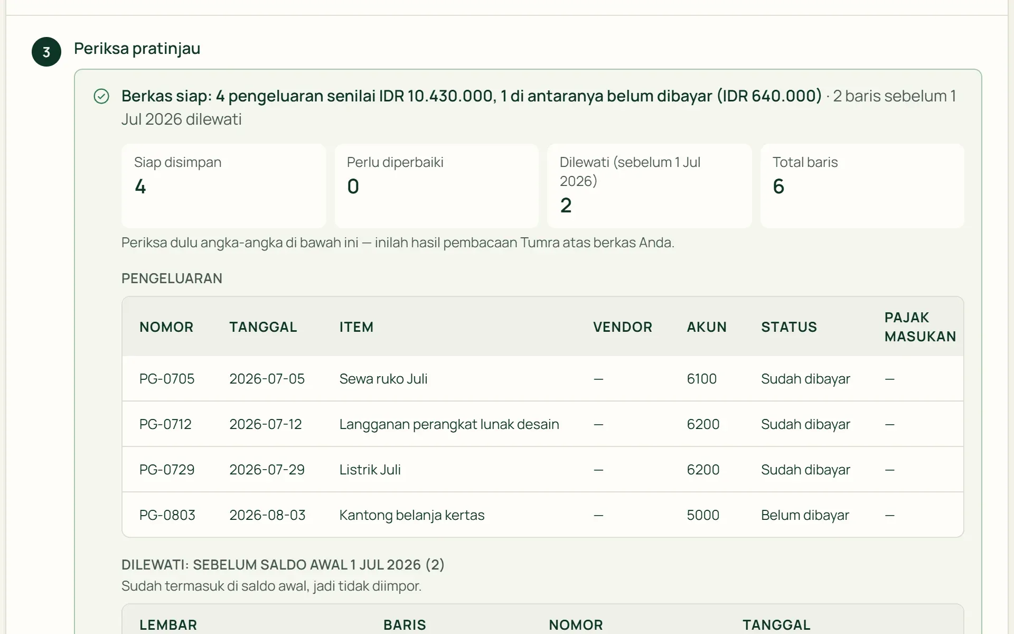The width and height of the screenshot is (1014, 634).
Task: Select the PG-0712 expense number cell
Action: coord(165,424)
